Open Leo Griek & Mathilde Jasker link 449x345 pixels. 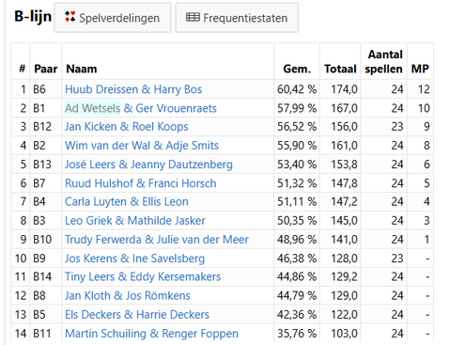click(135, 220)
